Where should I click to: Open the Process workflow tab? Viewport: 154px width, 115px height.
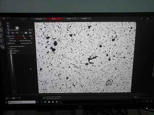69,19
